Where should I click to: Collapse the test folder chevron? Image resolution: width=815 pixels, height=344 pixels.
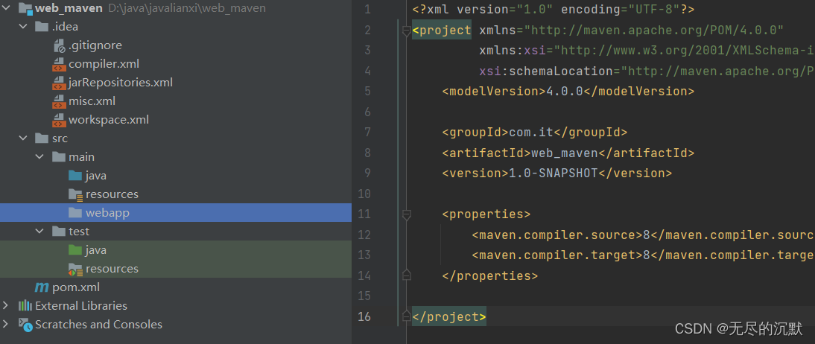click(40, 232)
